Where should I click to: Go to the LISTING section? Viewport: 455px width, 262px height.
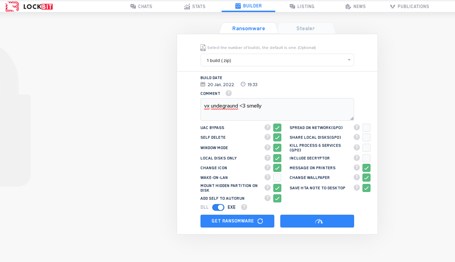click(302, 6)
